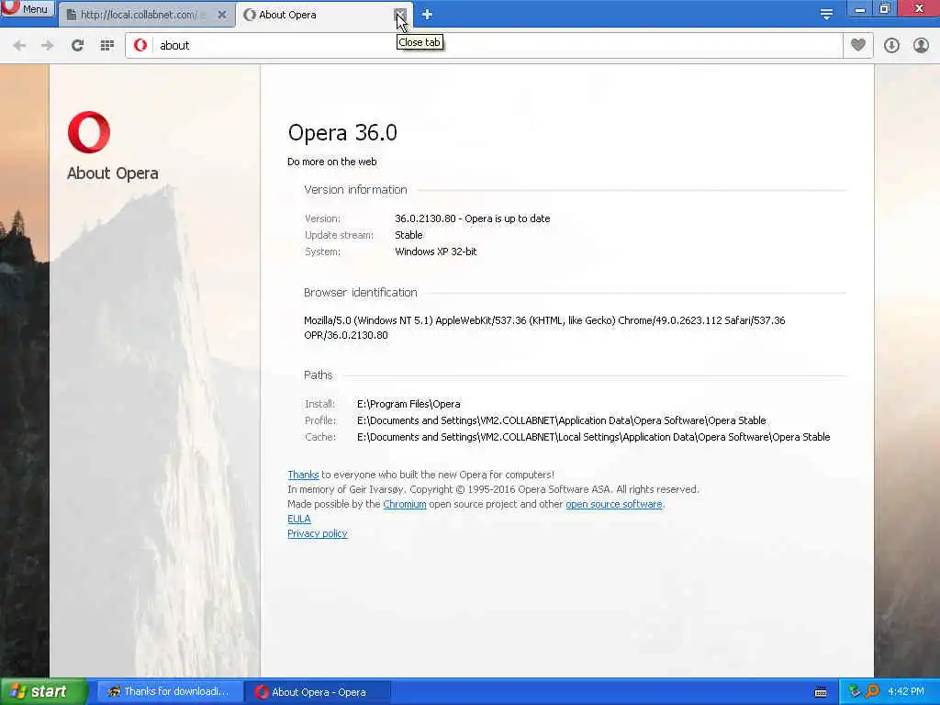Open Speed Dial grid icon
The height and width of the screenshot is (705, 940).
coord(106,46)
